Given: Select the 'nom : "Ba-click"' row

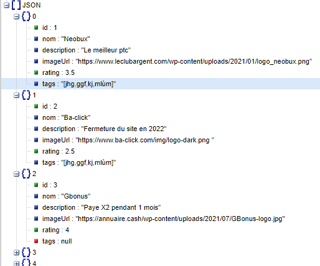Looking at the screenshot, I should (67, 117).
